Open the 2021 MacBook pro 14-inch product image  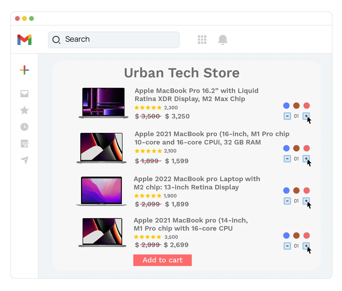(102, 232)
